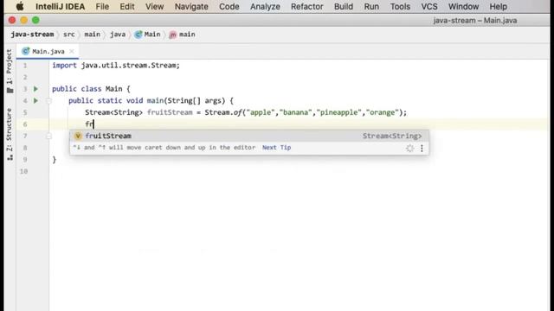
Task: Click the Stream<String> type label in popup
Action: [x=392, y=136]
